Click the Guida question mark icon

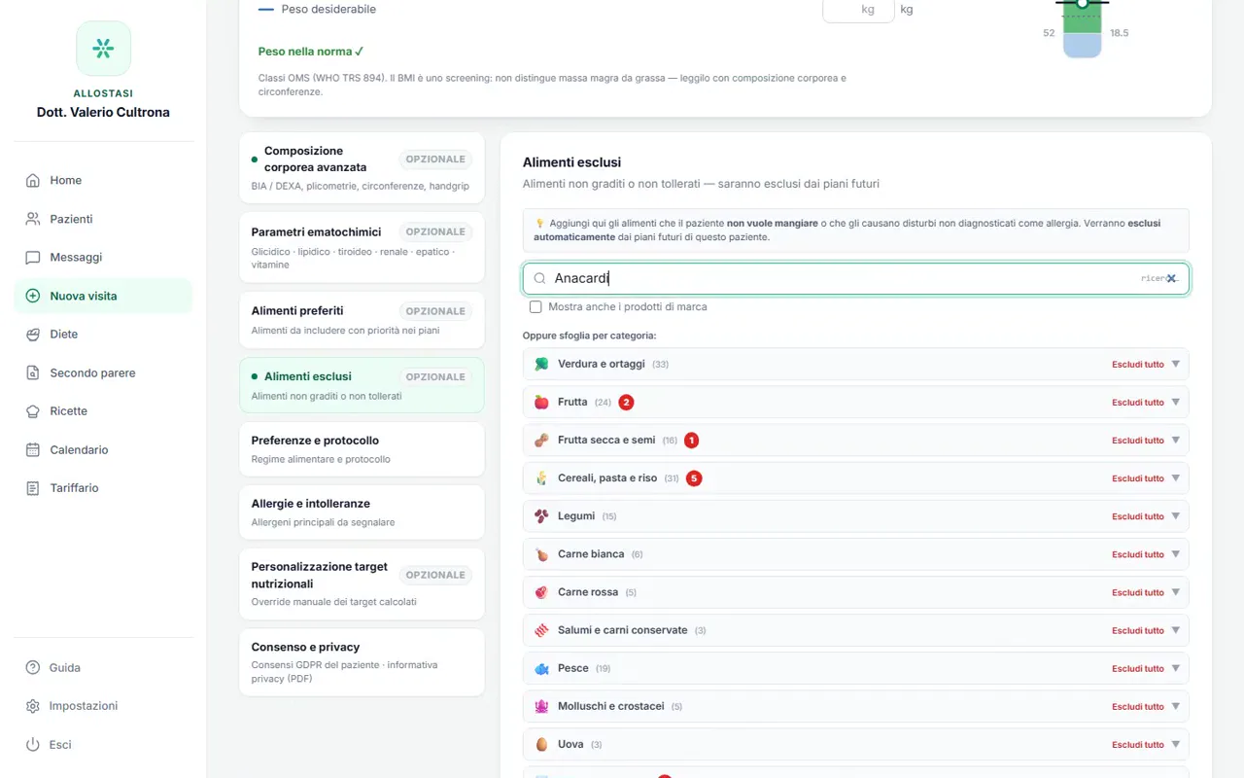point(33,667)
